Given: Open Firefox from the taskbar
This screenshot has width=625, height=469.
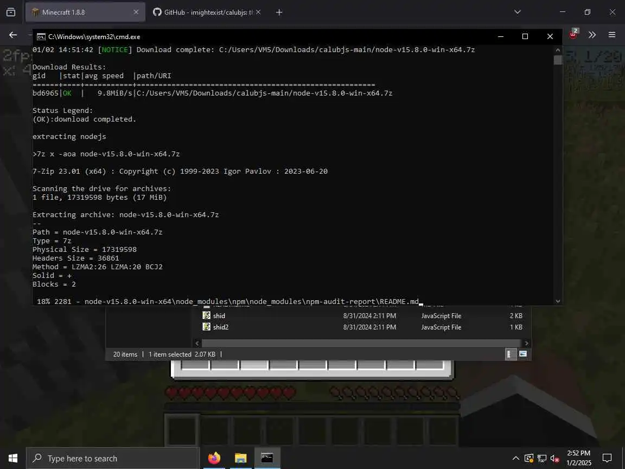Looking at the screenshot, I should tap(214, 458).
